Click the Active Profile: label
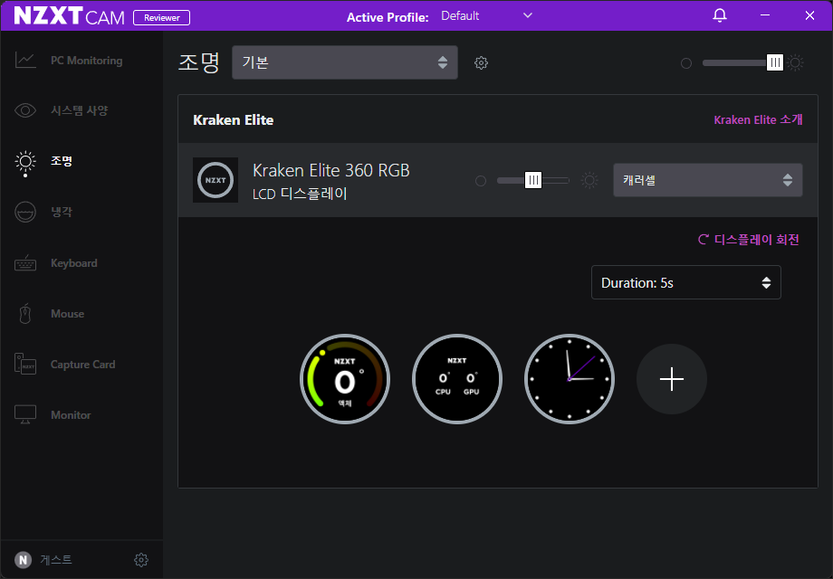 tap(388, 17)
